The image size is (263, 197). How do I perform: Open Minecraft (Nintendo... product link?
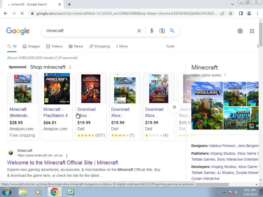pos(20,112)
